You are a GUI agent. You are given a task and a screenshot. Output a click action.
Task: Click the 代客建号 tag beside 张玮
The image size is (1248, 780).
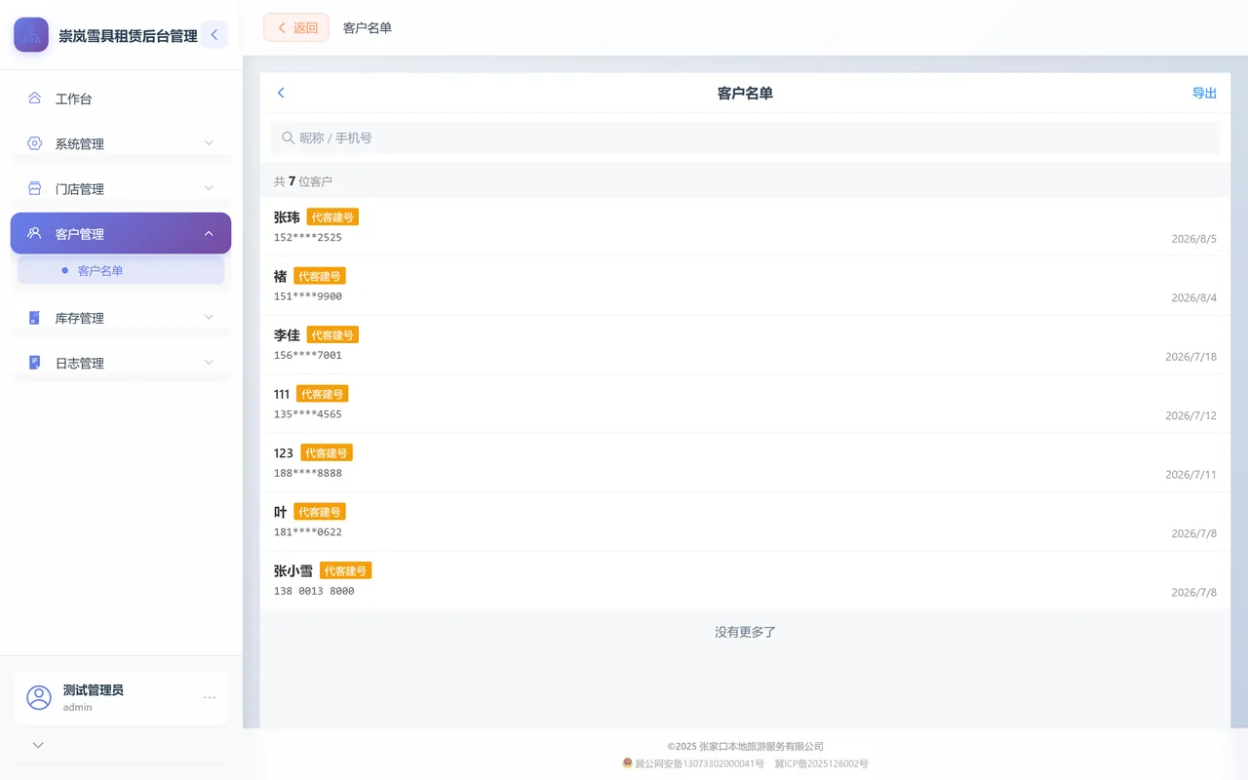[x=332, y=216]
